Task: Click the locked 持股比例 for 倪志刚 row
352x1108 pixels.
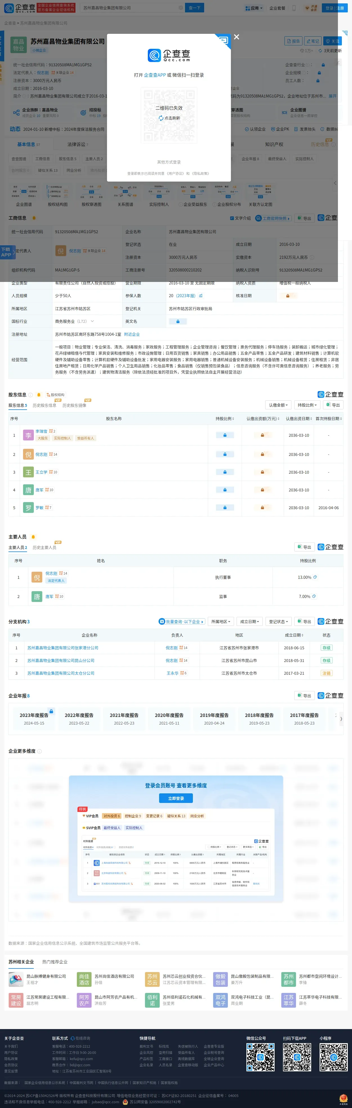Action: [225, 454]
